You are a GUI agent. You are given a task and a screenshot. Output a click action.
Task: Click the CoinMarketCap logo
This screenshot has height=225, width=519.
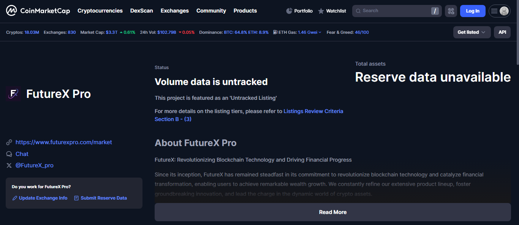pos(38,11)
